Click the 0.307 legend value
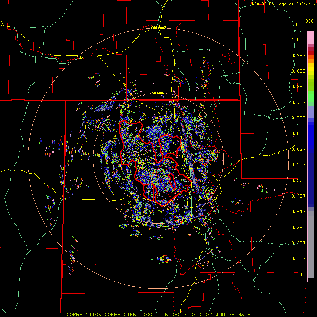Screen dimensions: 317x317 point(298,243)
